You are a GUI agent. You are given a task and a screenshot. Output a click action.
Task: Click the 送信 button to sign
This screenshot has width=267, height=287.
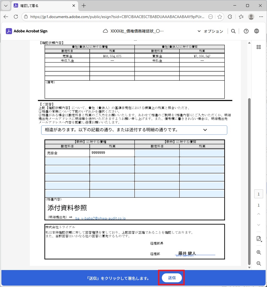(x=172, y=278)
